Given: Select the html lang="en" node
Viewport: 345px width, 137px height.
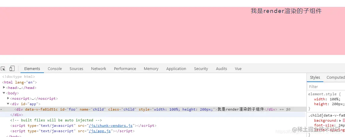Looking at the screenshot, I should point(19,82).
